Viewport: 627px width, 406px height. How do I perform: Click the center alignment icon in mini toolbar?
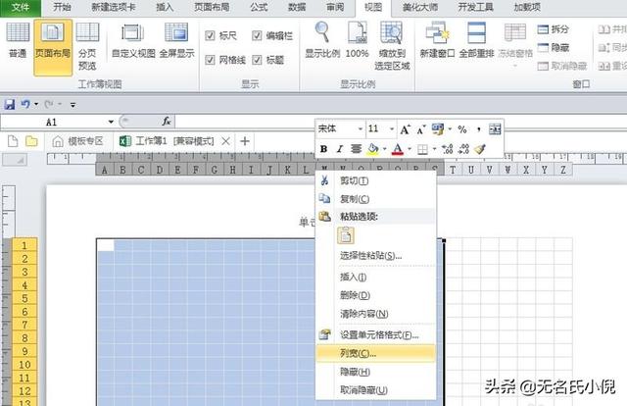[355, 149]
